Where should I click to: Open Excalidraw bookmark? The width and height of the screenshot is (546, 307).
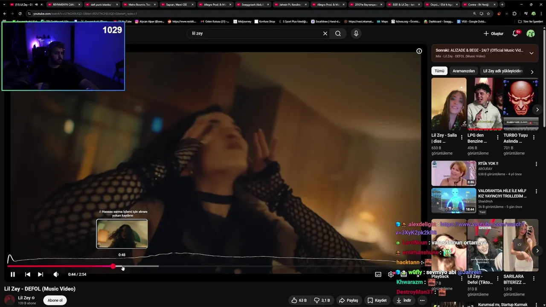pos(325,21)
